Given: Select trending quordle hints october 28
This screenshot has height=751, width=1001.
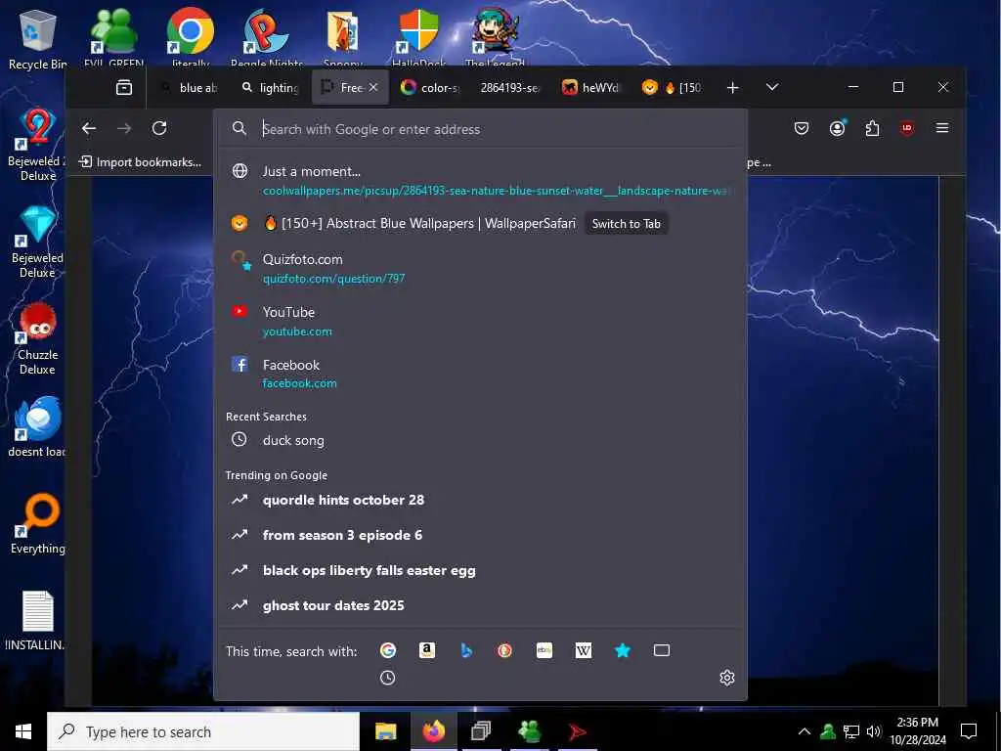Looking at the screenshot, I should click(x=480, y=500).
